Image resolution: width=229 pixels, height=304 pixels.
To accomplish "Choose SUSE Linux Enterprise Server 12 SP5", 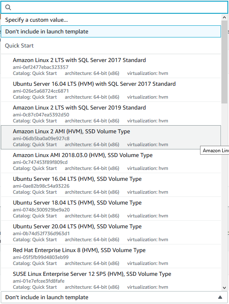I will pos(111,280).
